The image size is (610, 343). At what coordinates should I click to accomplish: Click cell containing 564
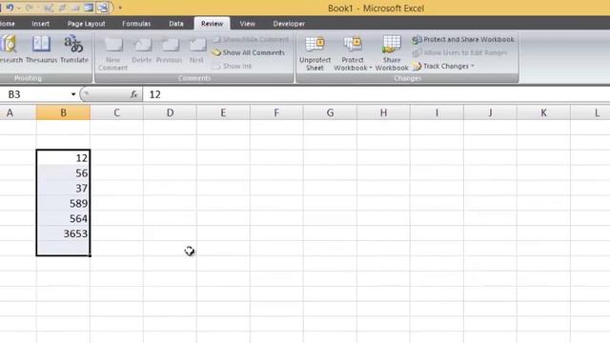(63, 218)
